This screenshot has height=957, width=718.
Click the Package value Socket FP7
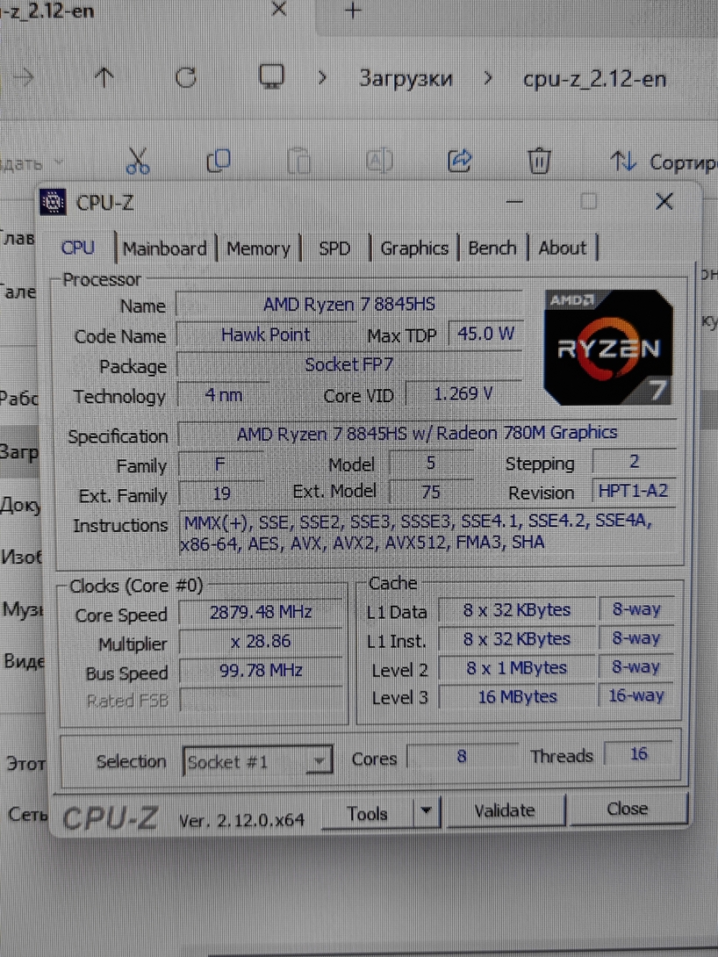coord(349,364)
